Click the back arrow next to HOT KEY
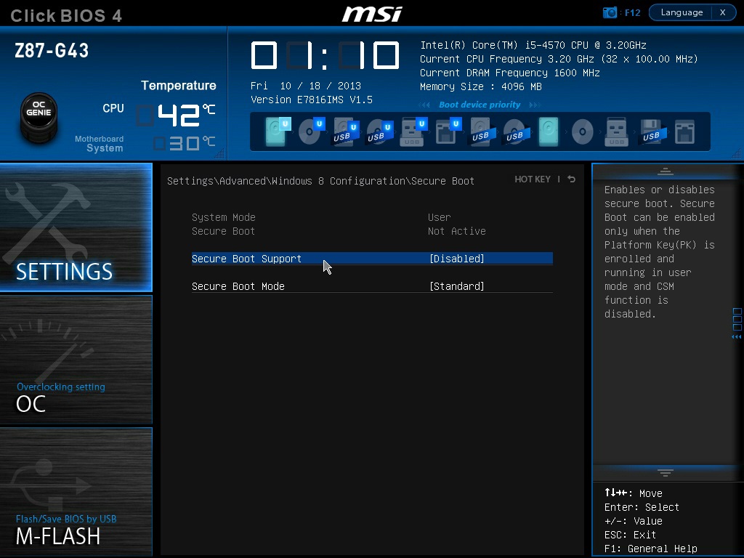This screenshot has width=744, height=558. click(572, 179)
